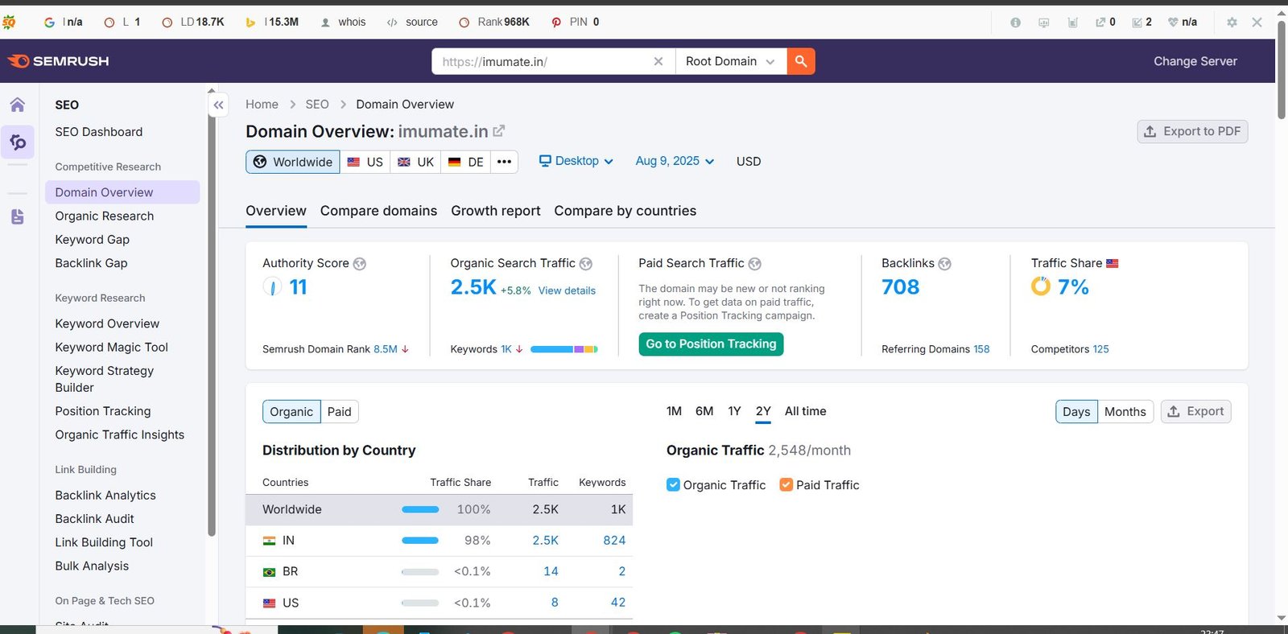Select the Worldwide database button
This screenshot has height=634, width=1288.
pyautogui.click(x=293, y=162)
